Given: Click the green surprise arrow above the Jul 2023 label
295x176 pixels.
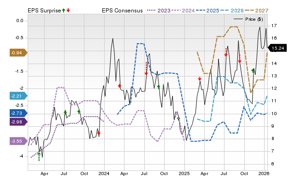Looking at the screenshot, I should (65, 112).
